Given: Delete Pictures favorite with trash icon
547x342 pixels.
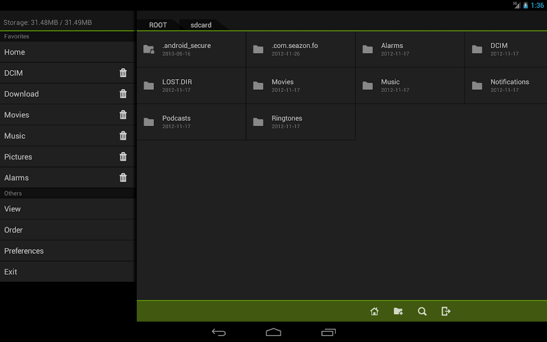Looking at the screenshot, I should coord(123,157).
